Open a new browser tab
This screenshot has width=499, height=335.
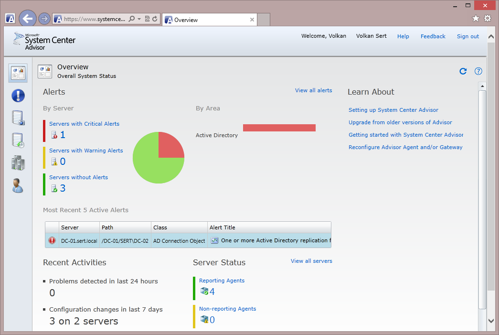point(264,20)
